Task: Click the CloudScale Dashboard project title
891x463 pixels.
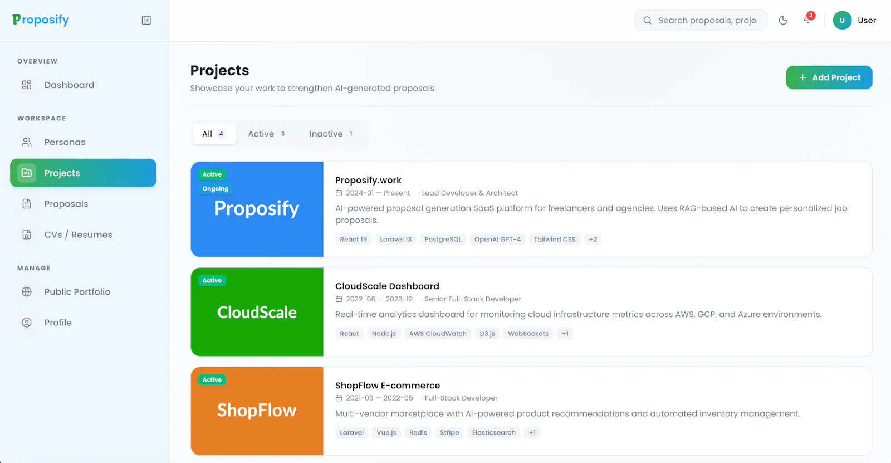Action: click(x=387, y=286)
